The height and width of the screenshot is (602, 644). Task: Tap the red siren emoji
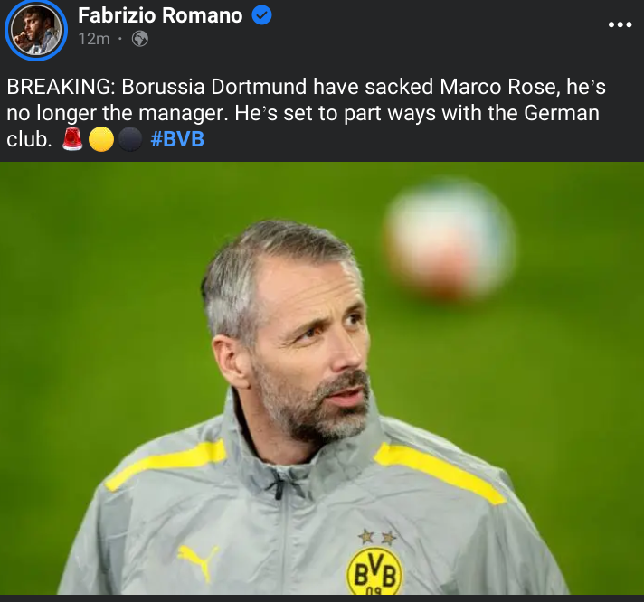click(x=72, y=139)
